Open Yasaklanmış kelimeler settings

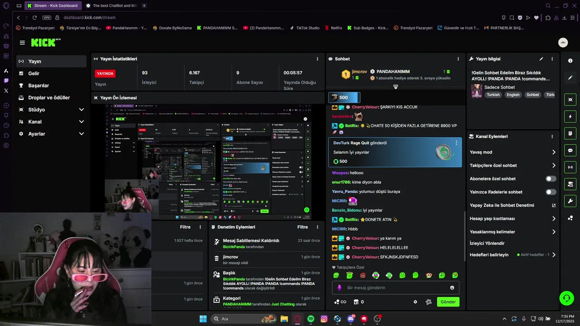[x=512, y=232]
